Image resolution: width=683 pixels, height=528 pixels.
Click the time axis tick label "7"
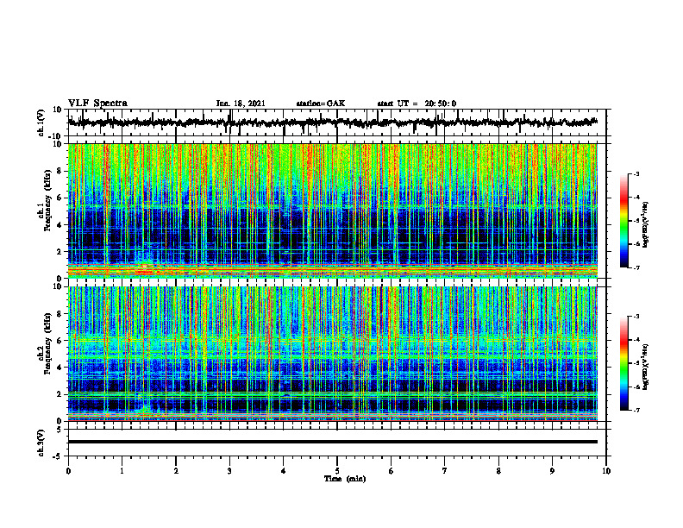445,471
